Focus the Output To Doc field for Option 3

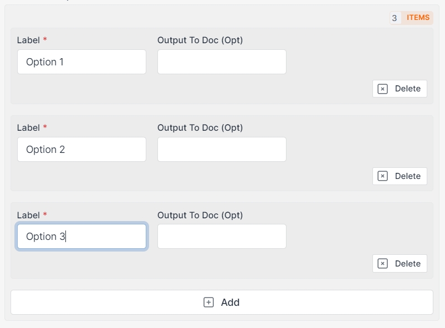coord(222,237)
